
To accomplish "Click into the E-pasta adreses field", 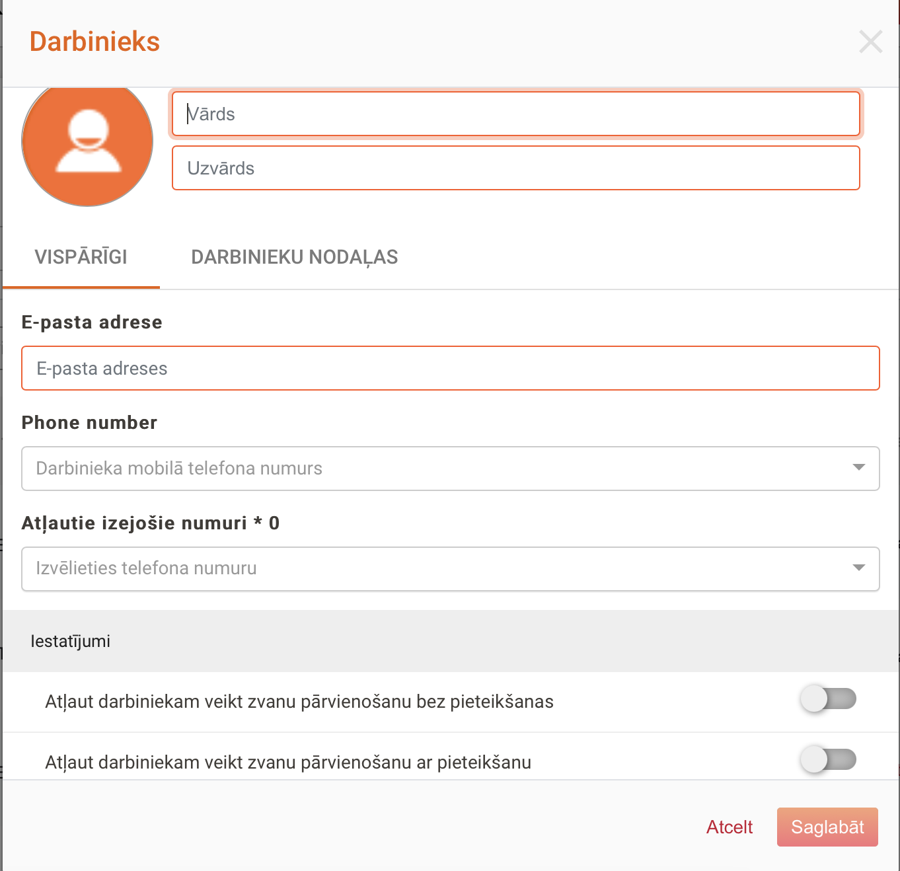I will [449, 369].
